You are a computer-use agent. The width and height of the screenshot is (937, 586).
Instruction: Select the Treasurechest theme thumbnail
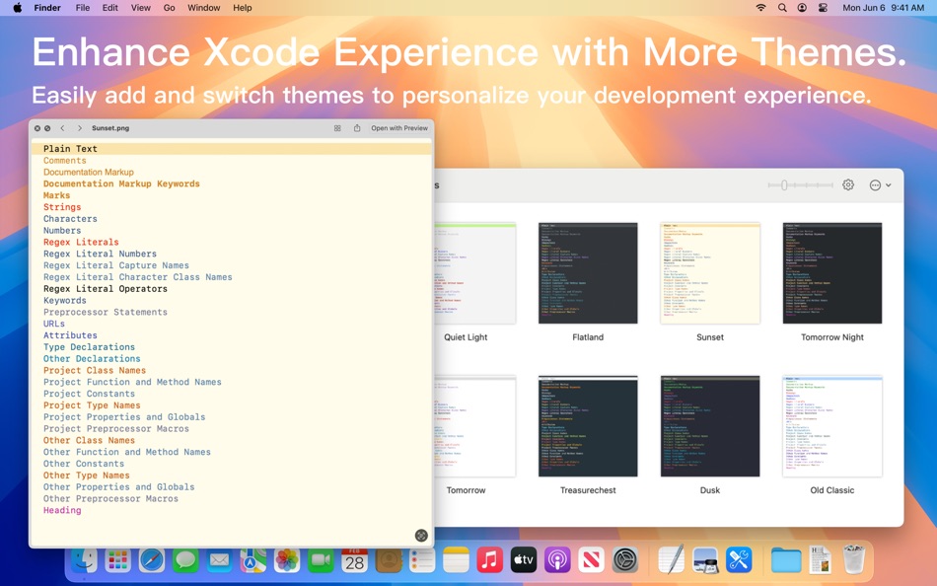(x=588, y=426)
